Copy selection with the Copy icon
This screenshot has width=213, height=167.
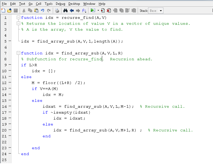click(x=30, y=11)
